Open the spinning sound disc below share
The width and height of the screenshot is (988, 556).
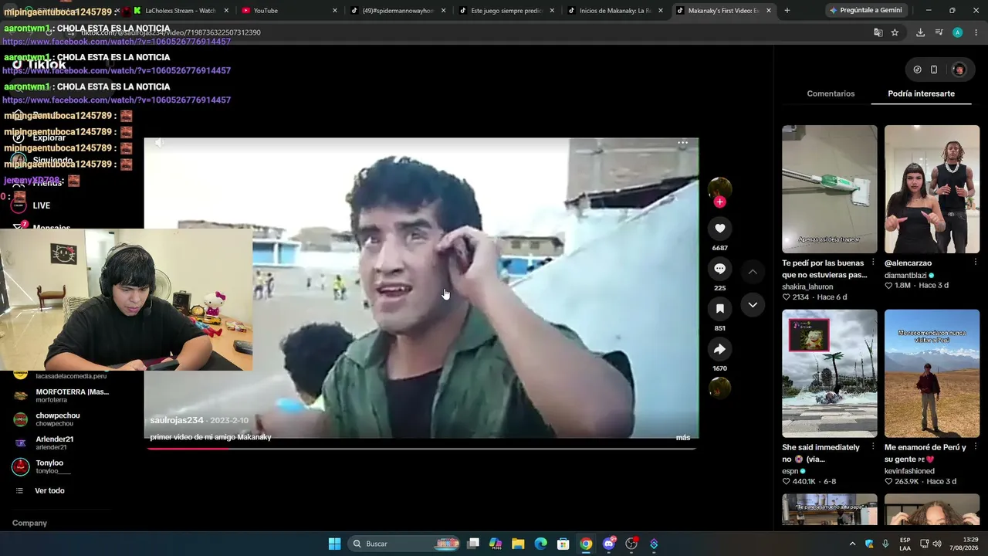(x=719, y=388)
